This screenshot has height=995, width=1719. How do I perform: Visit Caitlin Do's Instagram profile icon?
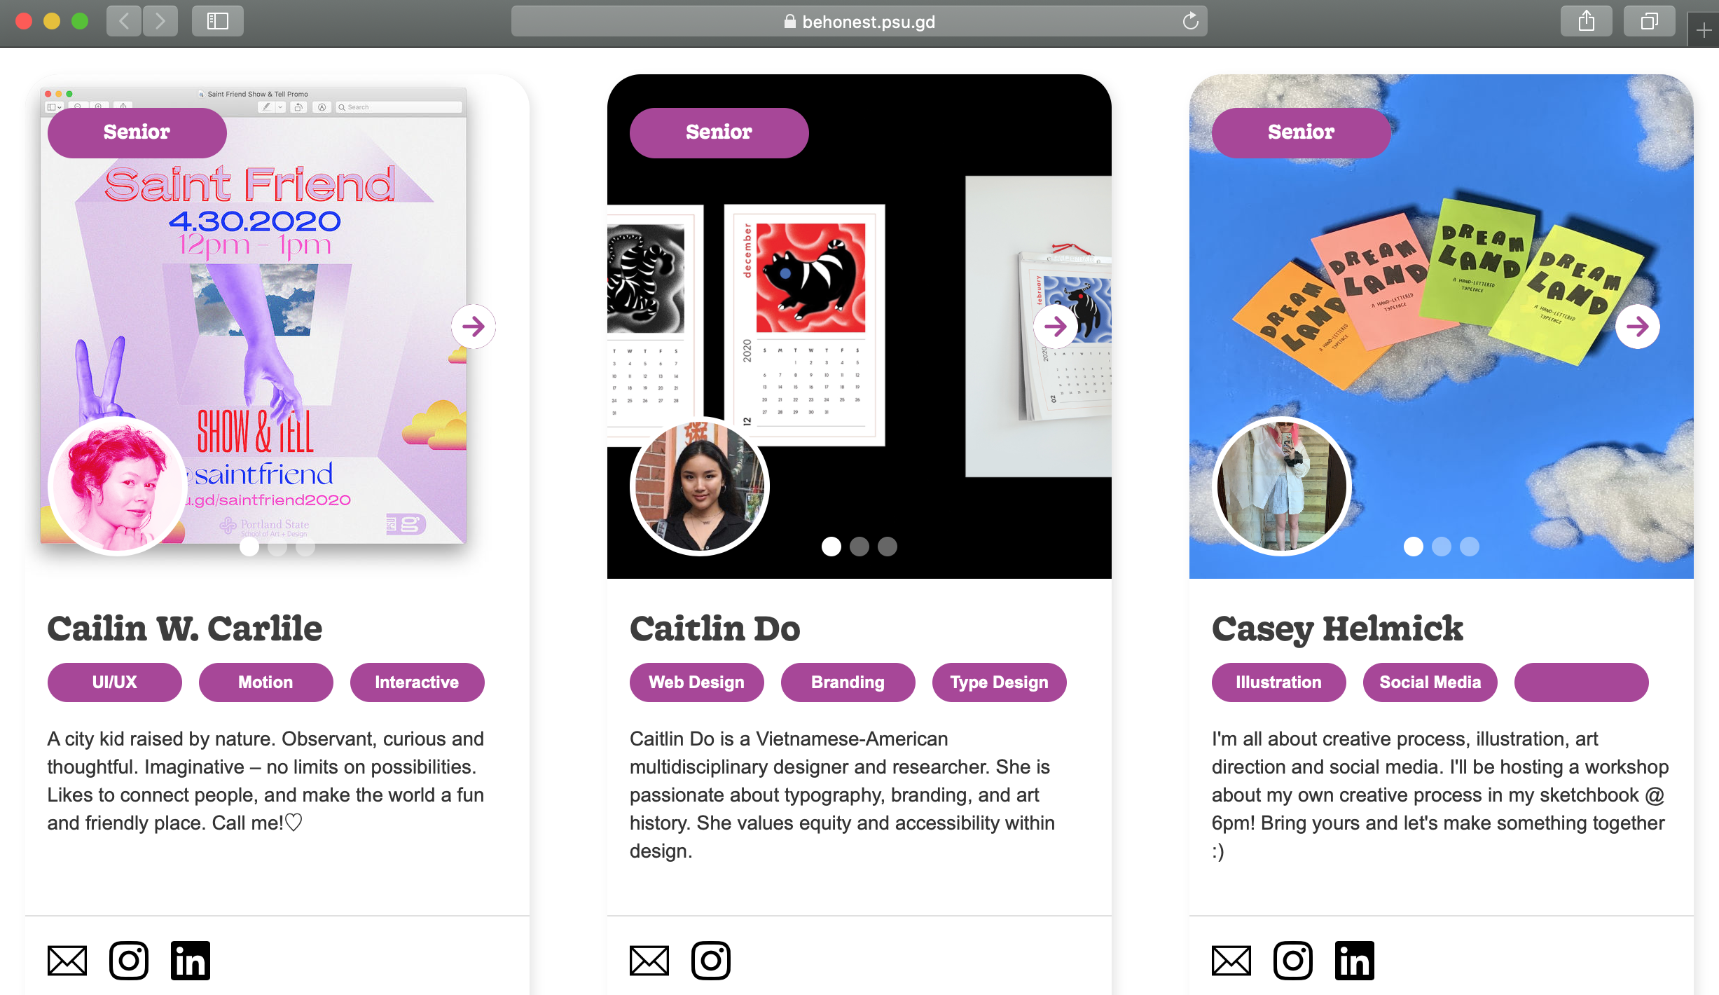pos(711,961)
